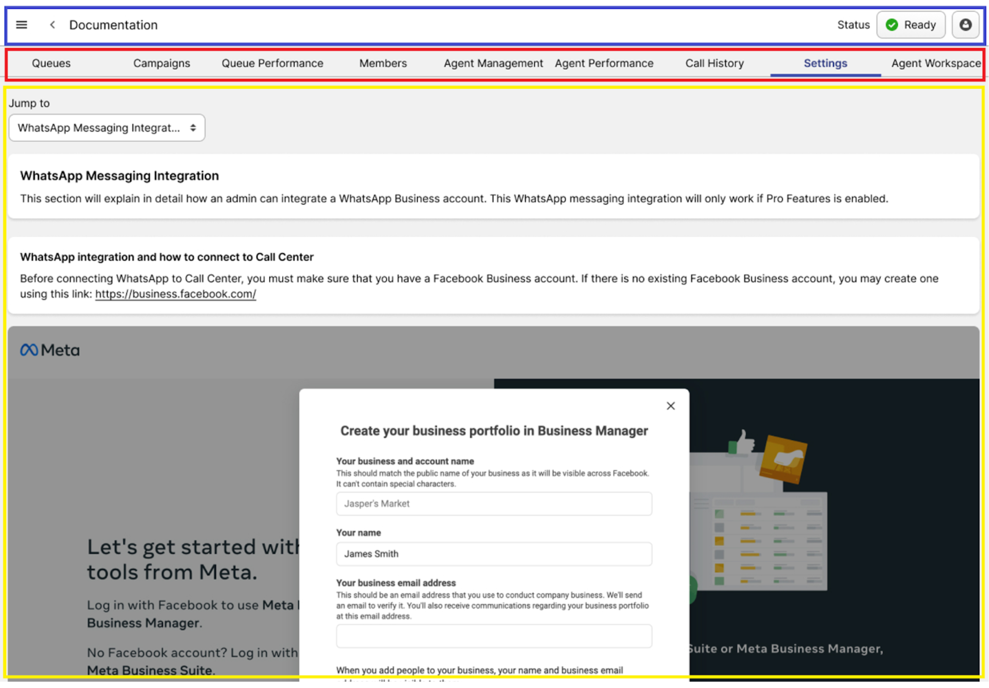Switch to Agent Performance tab
Screen dimensions: 989x688
604,63
